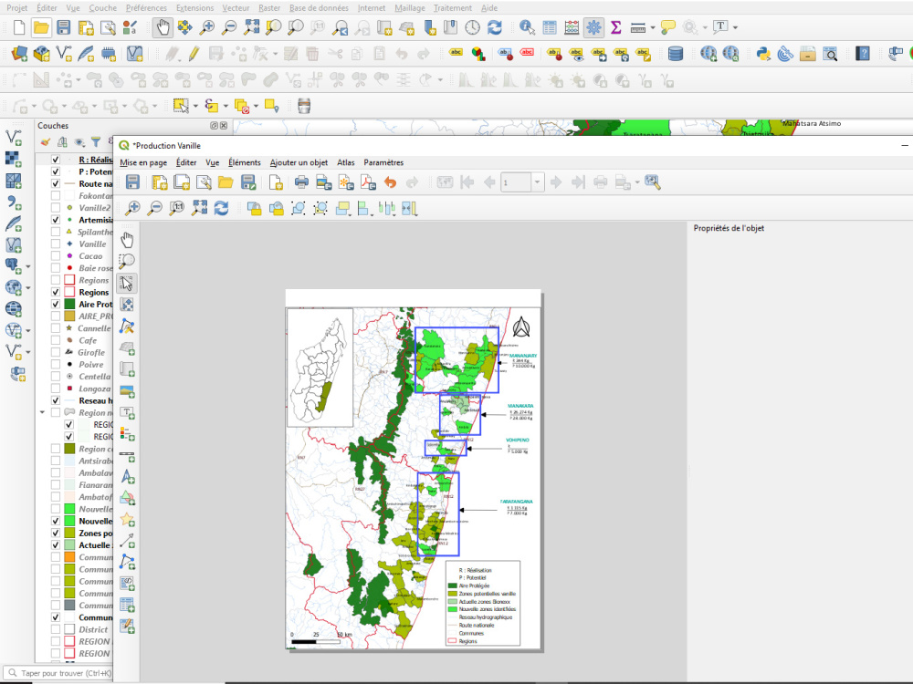Toggle the Reseau h layer checkbox

click(x=56, y=400)
